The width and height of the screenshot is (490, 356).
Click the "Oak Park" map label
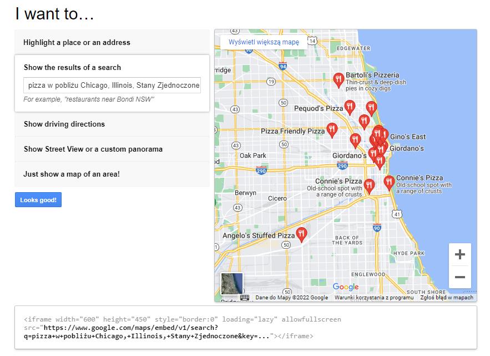253,156
